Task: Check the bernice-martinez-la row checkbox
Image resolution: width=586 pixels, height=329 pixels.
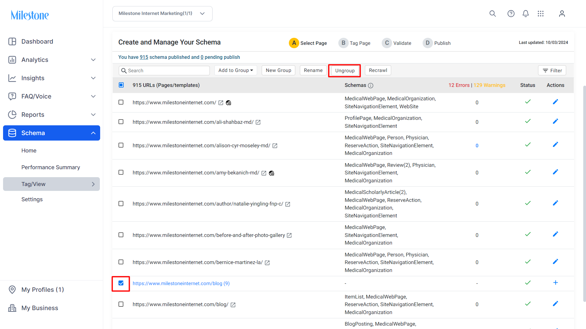Action: 121,262
